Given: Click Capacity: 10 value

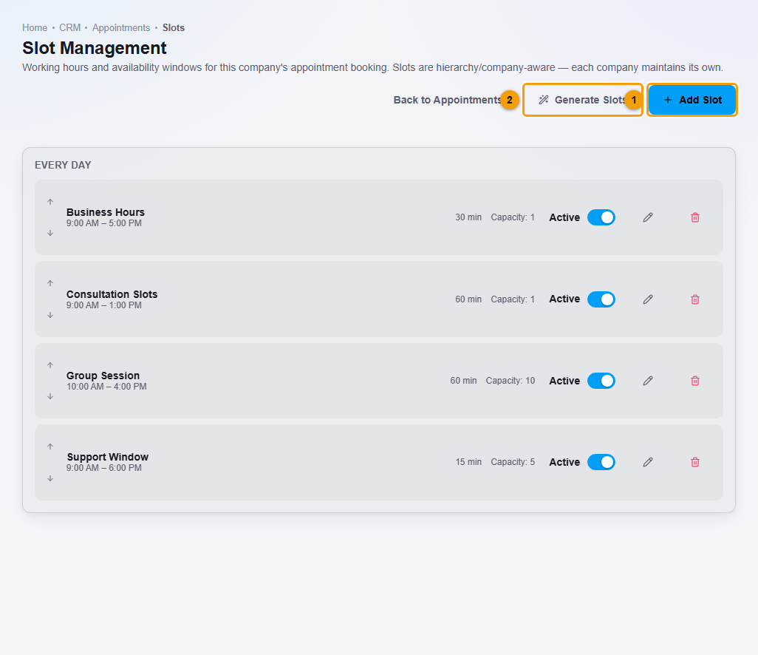Looking at the screenshot, I should (x=511, y=381).
